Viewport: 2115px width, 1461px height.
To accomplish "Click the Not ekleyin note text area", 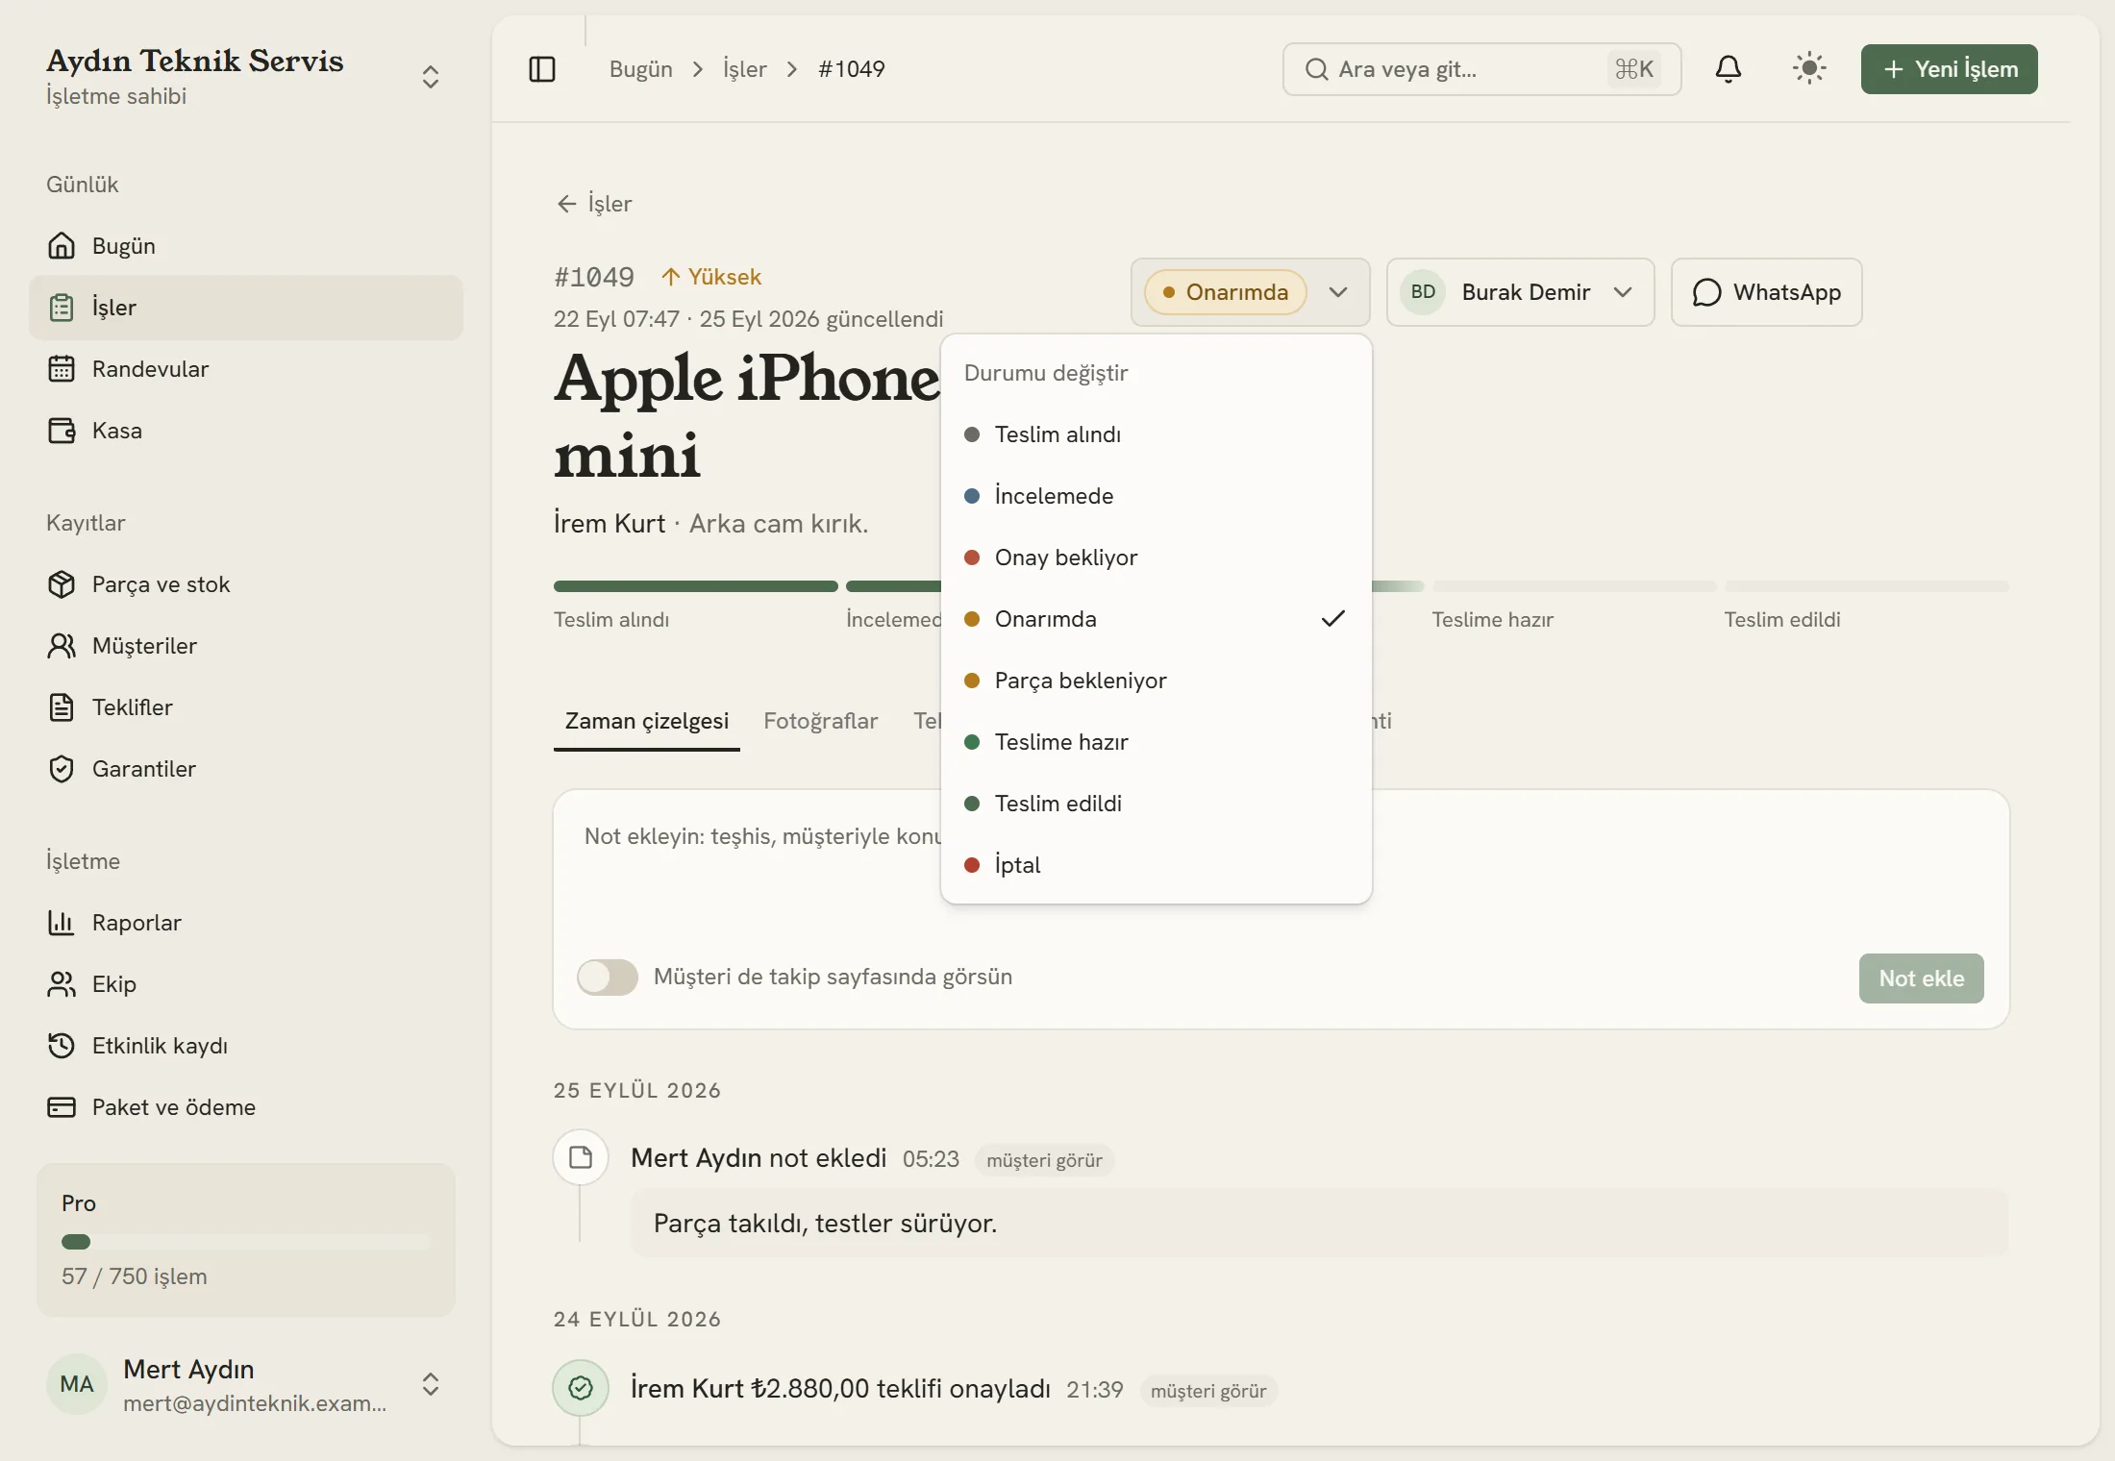I will pos(1281,870).
